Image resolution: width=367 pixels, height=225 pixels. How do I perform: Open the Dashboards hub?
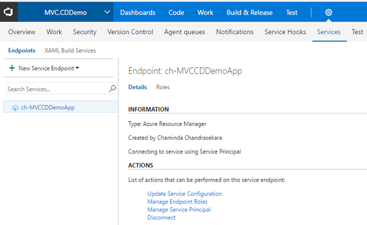coord(138,12)
